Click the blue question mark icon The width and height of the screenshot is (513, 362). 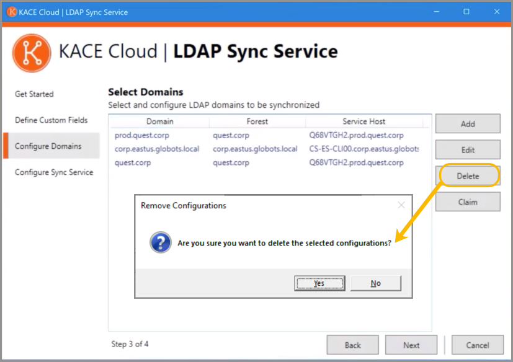[160, 242]
